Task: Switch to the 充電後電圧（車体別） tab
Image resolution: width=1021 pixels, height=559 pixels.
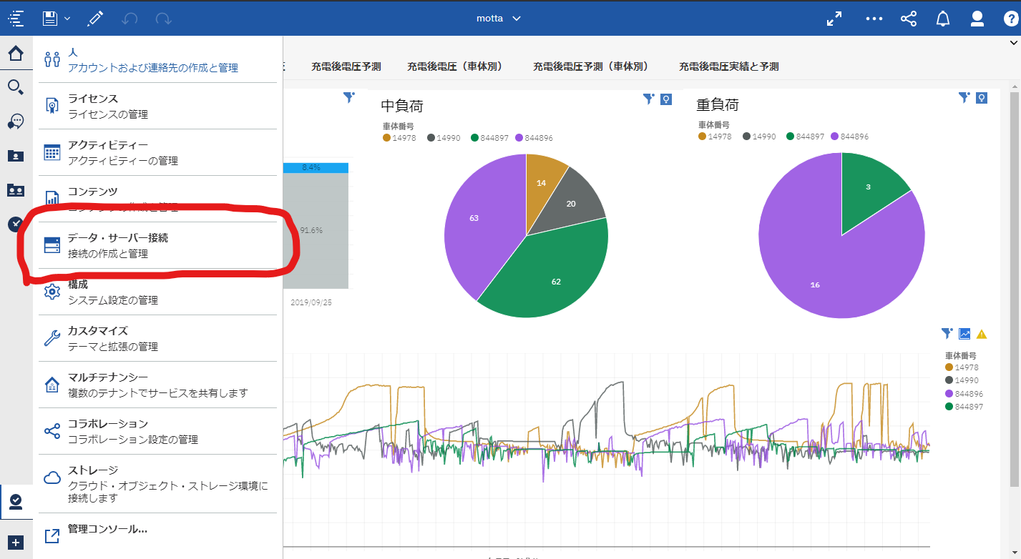Action: [x=455, y=66]
